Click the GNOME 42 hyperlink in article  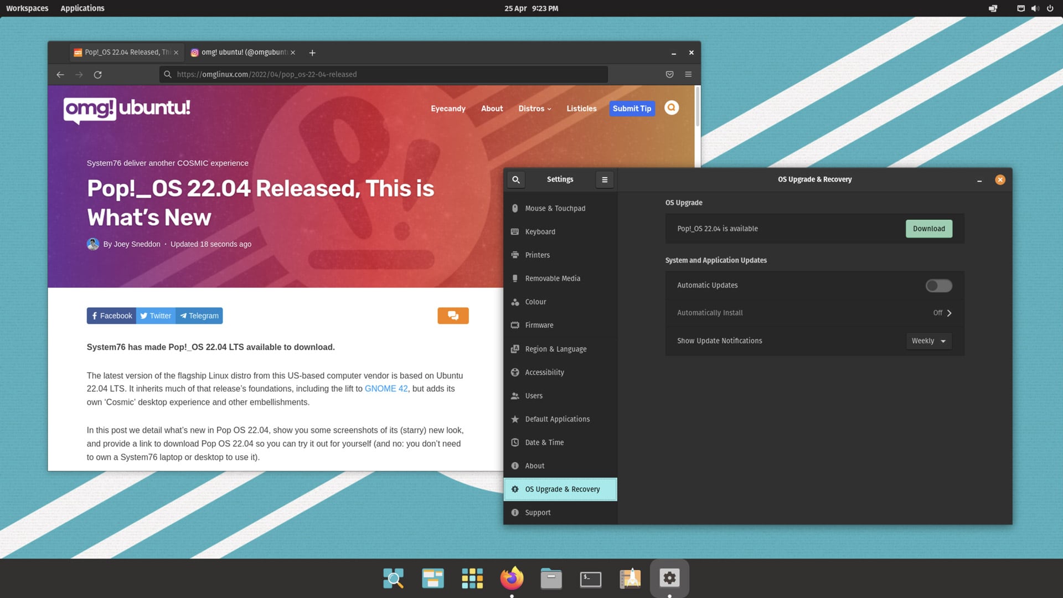[385, 389]
